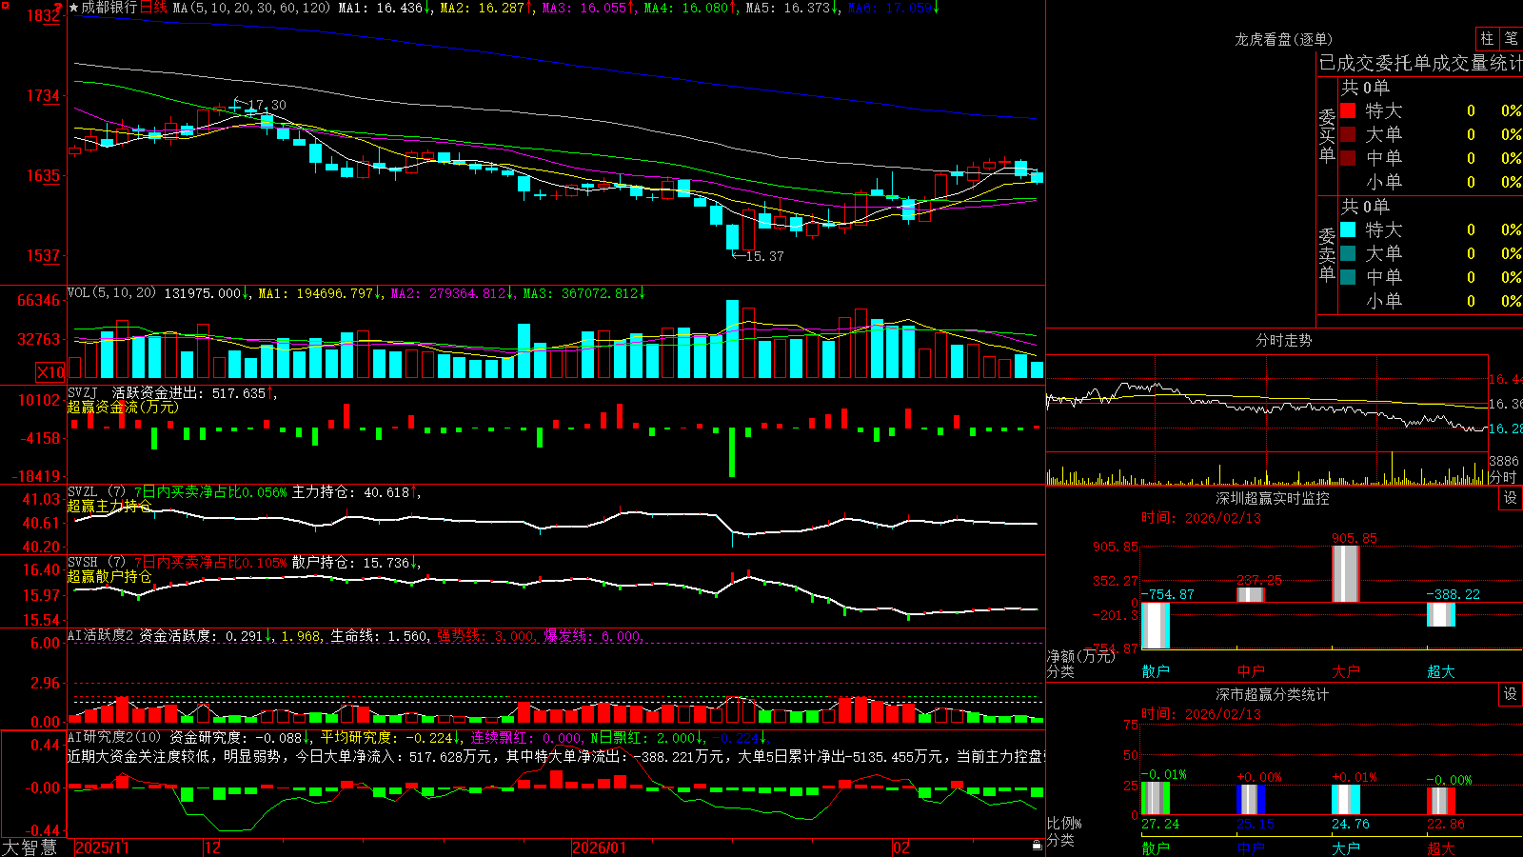Click the 日线 period label
This screenshot has width=1523, height=857.
click(154, 8)
